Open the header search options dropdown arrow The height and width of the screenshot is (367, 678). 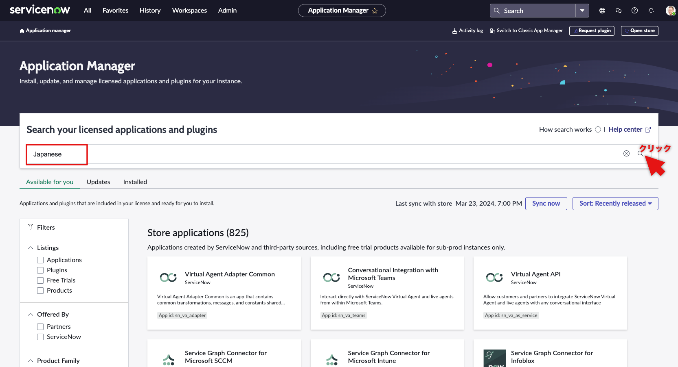click(x=583, y=10)
